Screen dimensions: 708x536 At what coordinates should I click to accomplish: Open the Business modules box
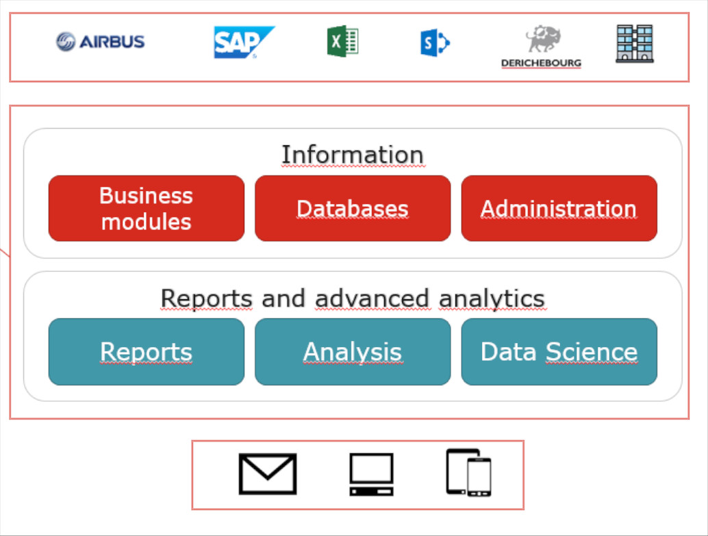coord(147,209)
